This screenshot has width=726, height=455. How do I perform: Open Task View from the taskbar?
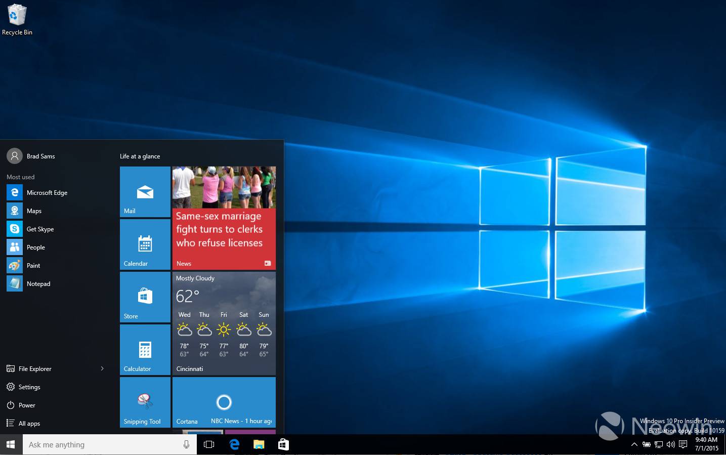click(209, 444)
